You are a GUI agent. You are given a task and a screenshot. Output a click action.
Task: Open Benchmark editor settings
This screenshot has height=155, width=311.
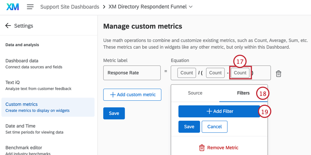point(24,148)
